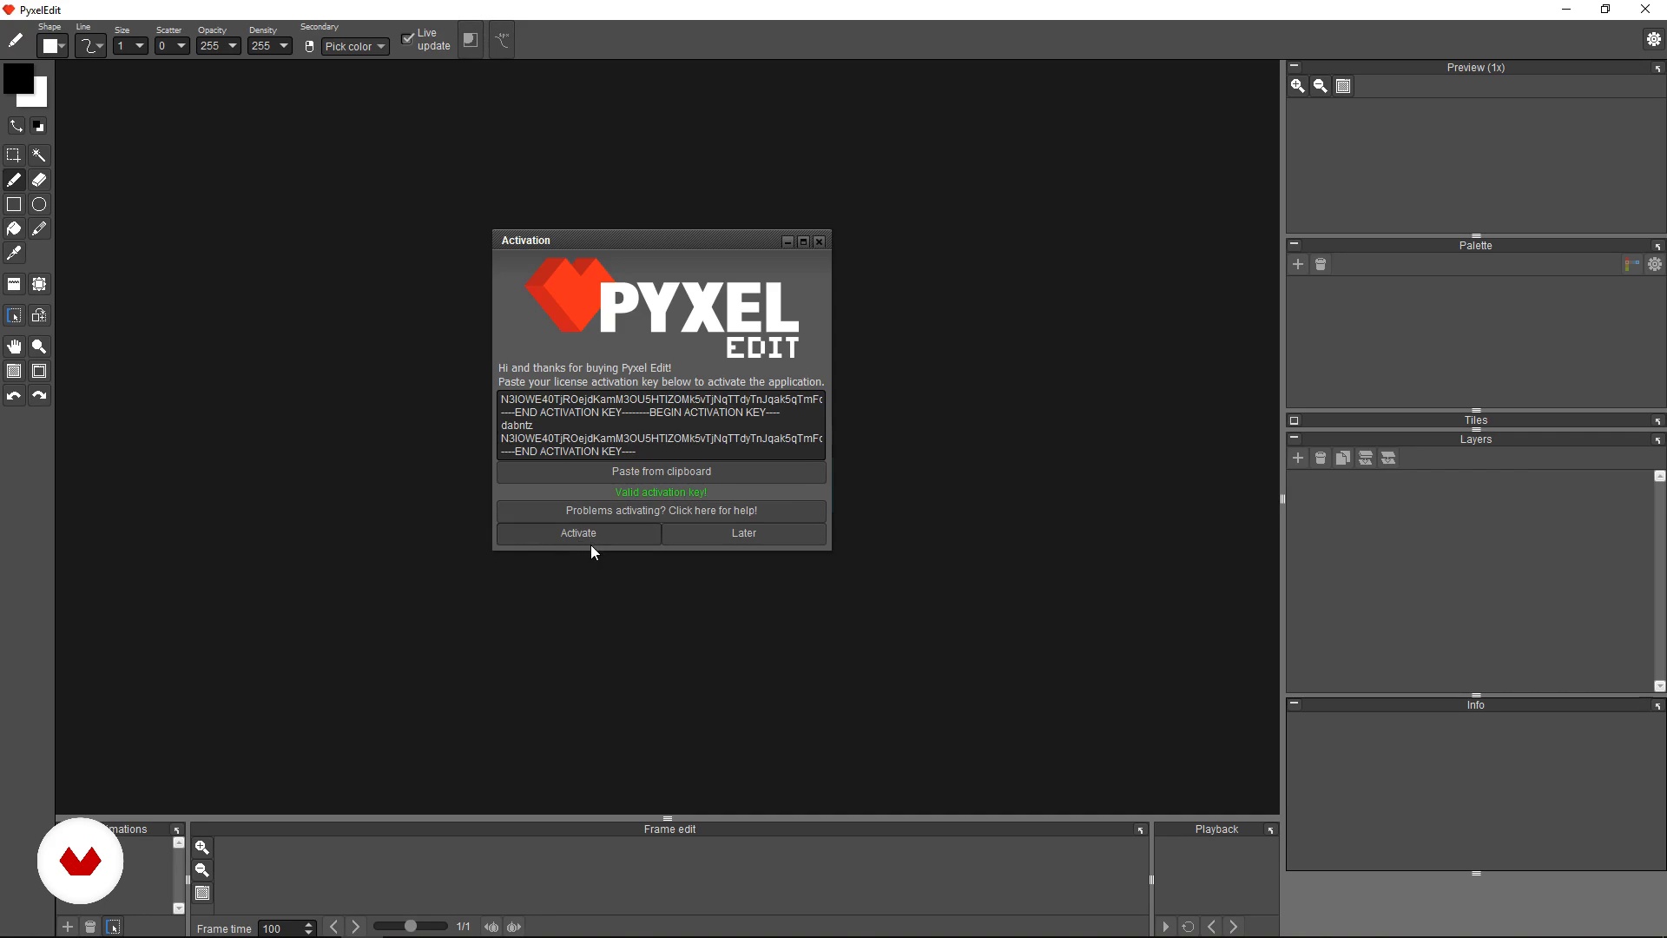The height and width of the screenshot is (938, 1667).
Task: Toggle the pixel grid display icon
Action: pyautogui.click(x=14, y=371)
